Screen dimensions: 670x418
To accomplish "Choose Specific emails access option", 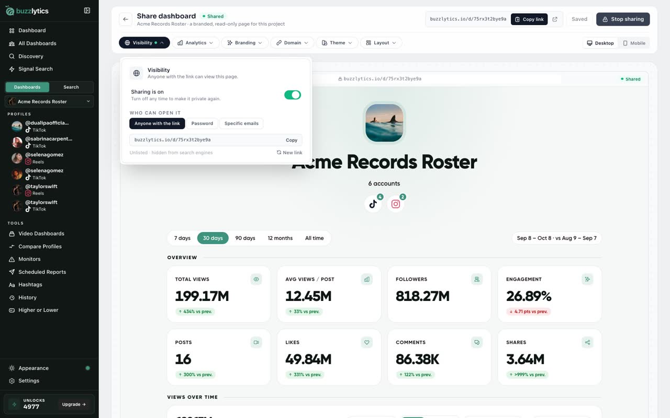I will click(241, 124).
